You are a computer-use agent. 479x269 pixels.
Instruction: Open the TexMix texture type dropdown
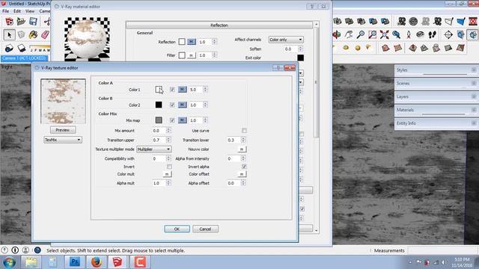pyautogui.click(x=63, y=140)
